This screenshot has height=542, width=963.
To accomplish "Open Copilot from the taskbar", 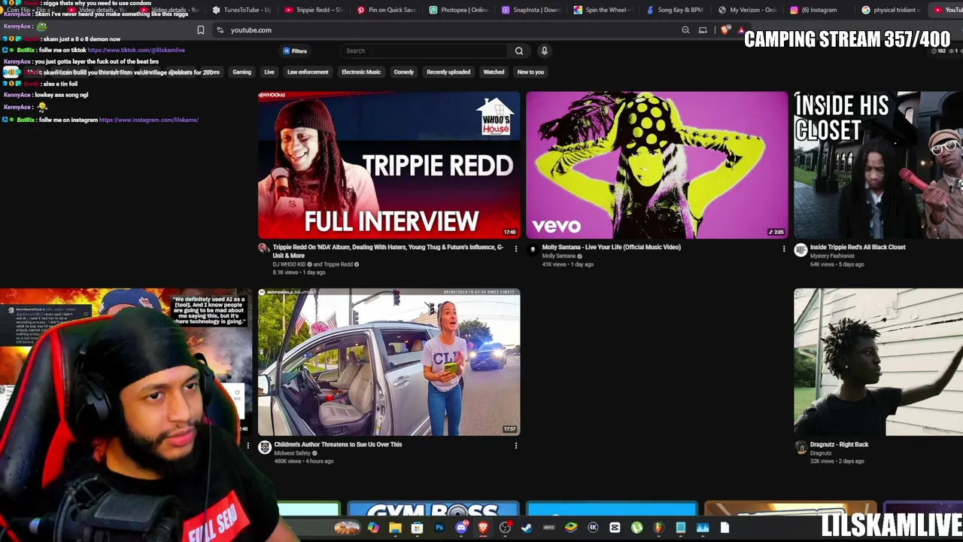I will tap(373, 528).
